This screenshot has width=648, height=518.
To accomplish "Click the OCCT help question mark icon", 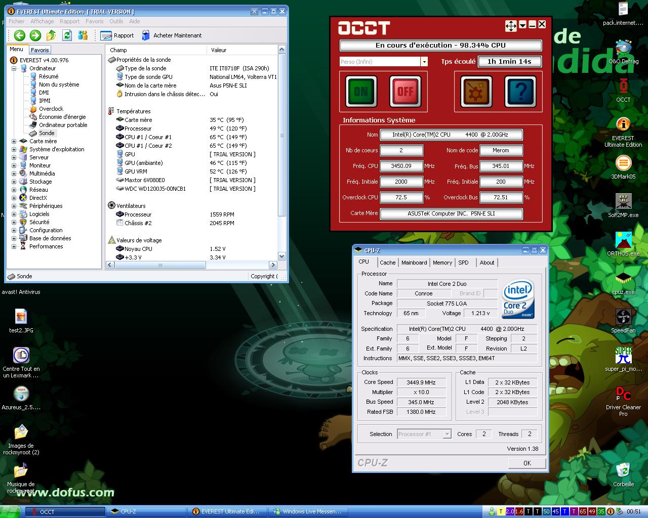I will pyautogui.click(x=520, y=92).
